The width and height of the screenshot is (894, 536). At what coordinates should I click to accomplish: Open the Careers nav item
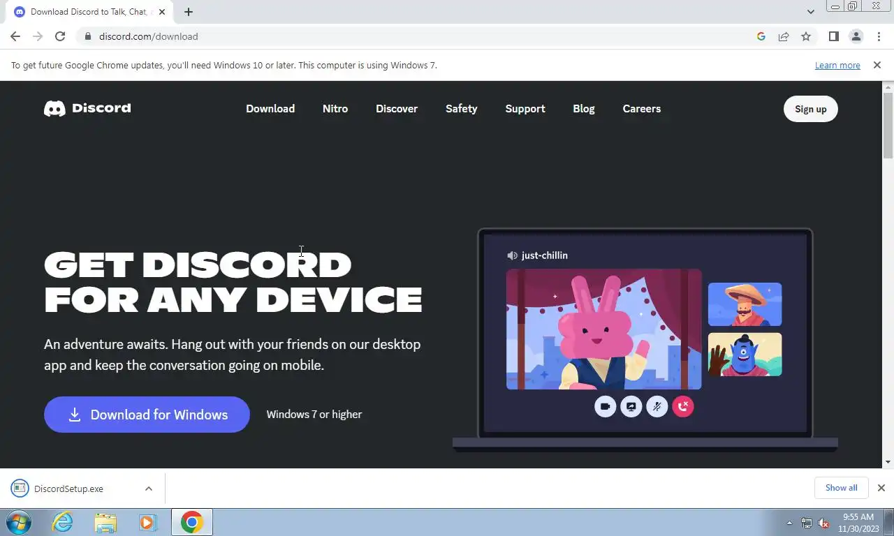tap(642, 109)
